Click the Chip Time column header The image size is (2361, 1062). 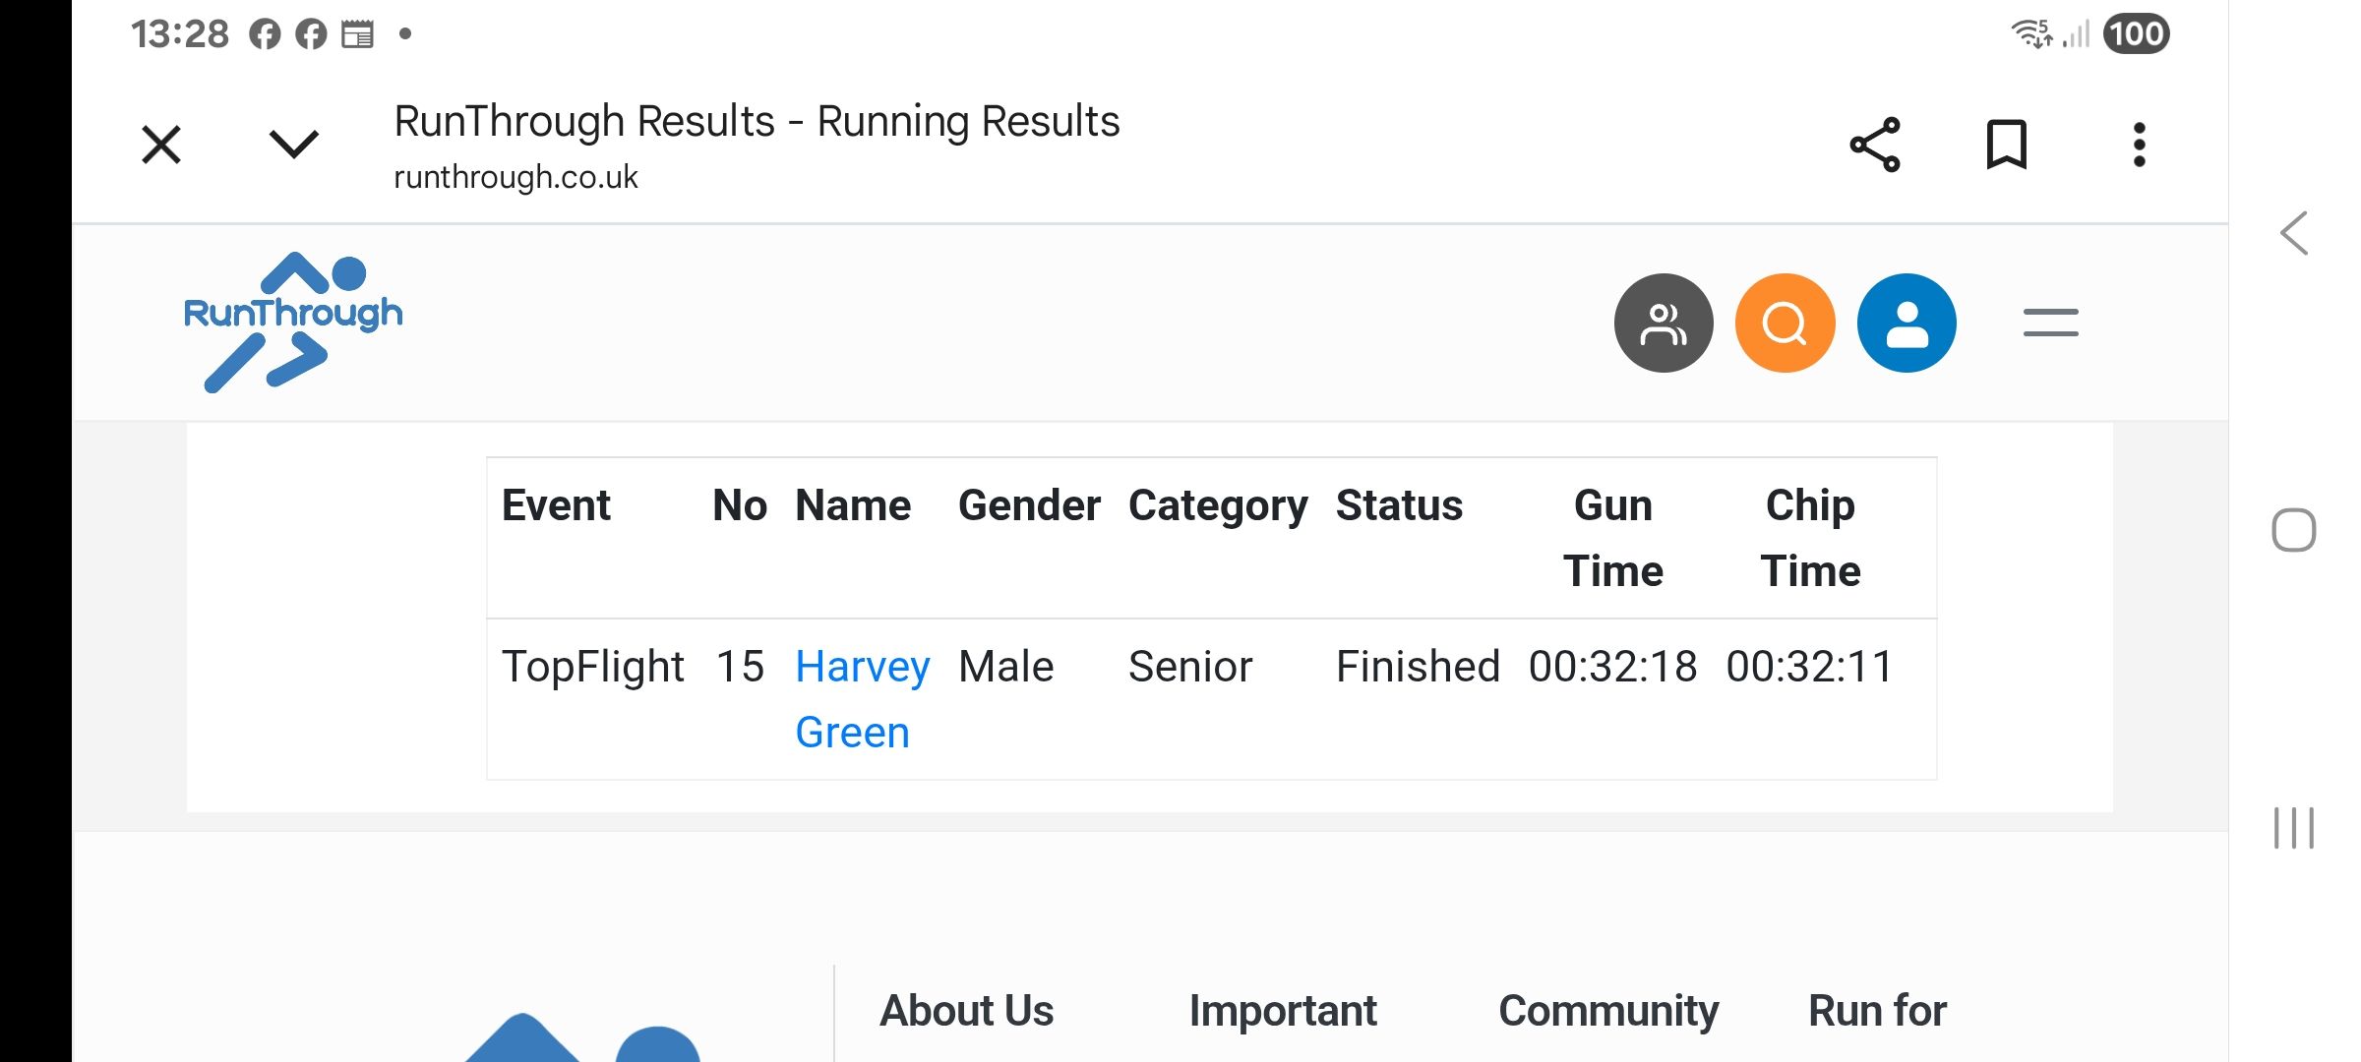point(1810,538)
